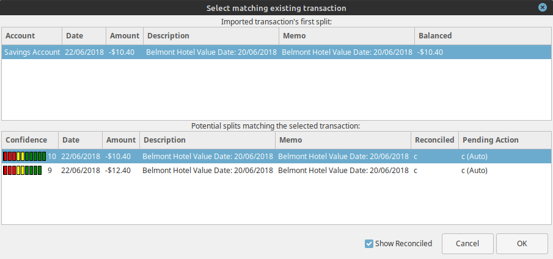Image resolution: width=553 pixels, height=259 pixels.
Task: Click the c (Auto) action in second row
Action: tap(474, 171)
